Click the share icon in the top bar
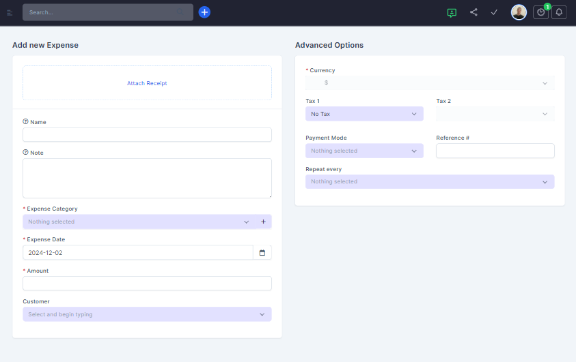Screen dimensions: 576x362 pos(474,12)
